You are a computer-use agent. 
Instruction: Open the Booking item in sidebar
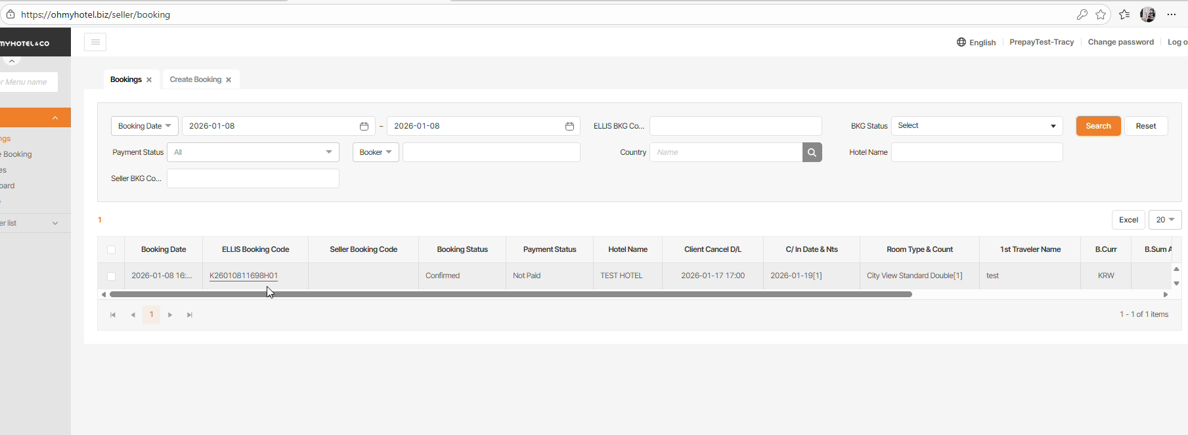click(17, 154)
